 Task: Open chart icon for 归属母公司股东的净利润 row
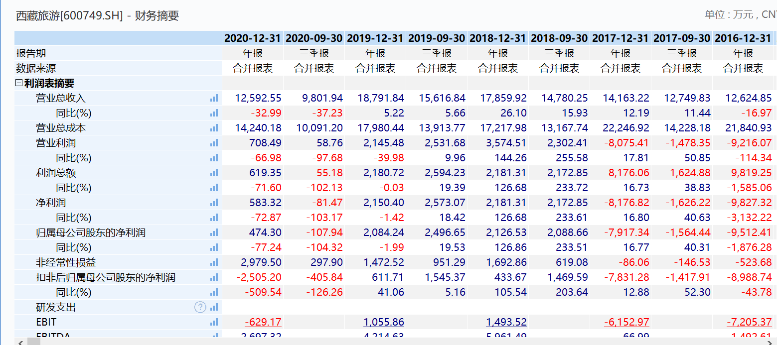coord(214,233)
